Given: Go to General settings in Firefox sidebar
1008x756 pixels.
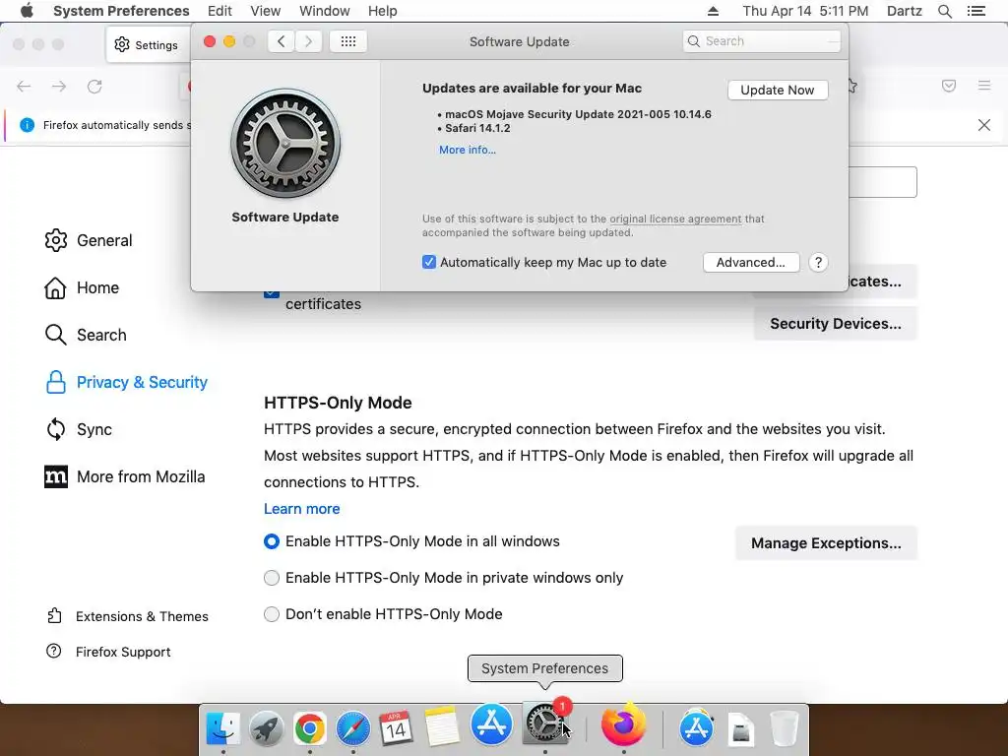Looking at the screenshot, I should (89, 240).
